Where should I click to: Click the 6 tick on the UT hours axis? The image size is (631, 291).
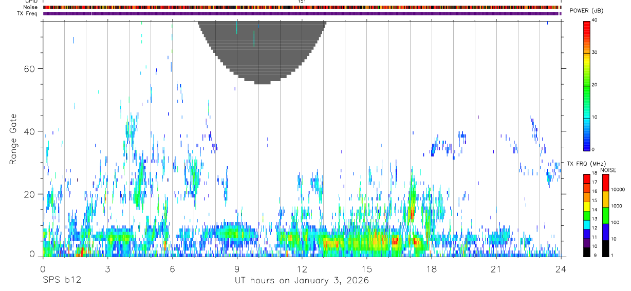pyautogui.click(x=172, y=269)
